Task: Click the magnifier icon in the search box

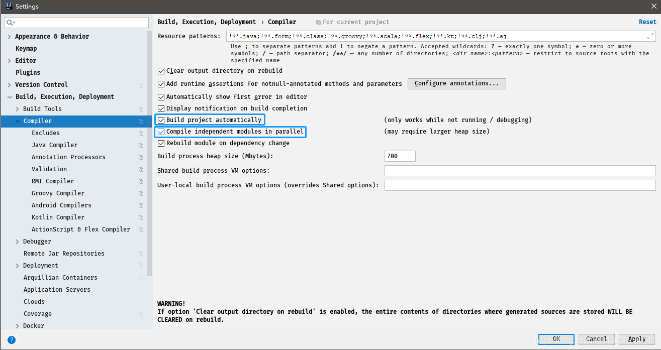Action: point(8,23)
